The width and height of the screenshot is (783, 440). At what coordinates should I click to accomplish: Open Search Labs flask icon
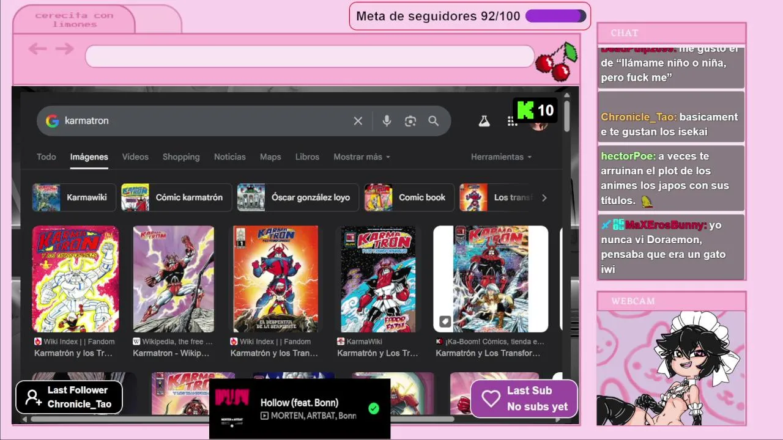484,121
